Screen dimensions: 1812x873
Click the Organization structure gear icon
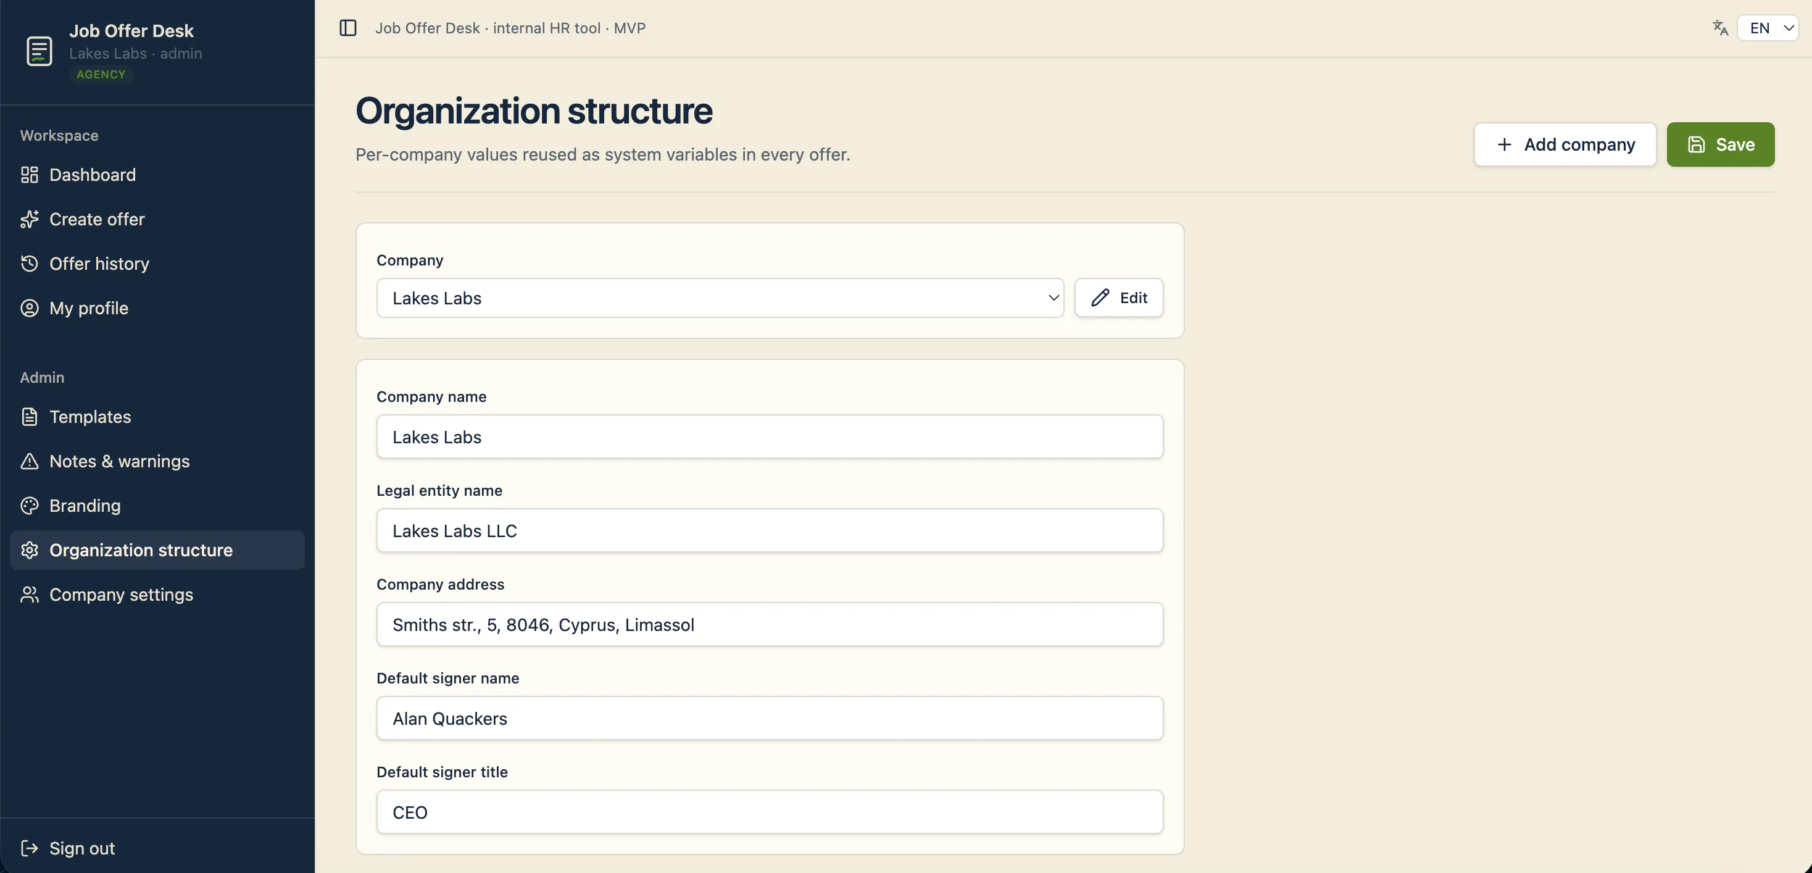(x=30, y=549)
